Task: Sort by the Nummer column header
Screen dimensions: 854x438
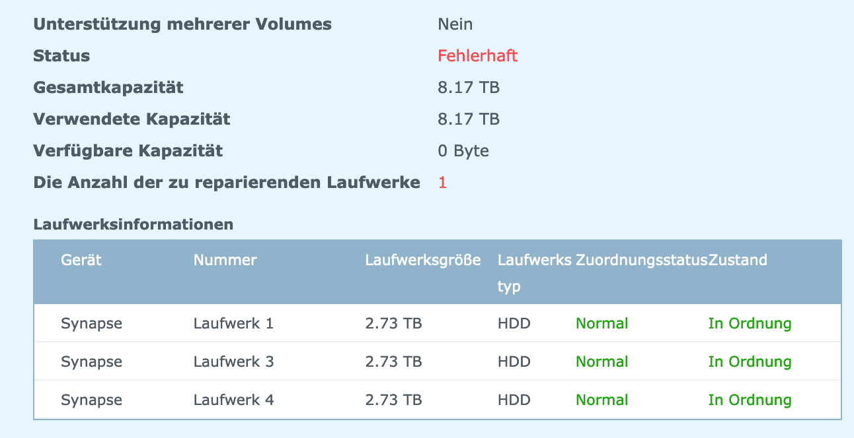Action: (x=225, y=260)
